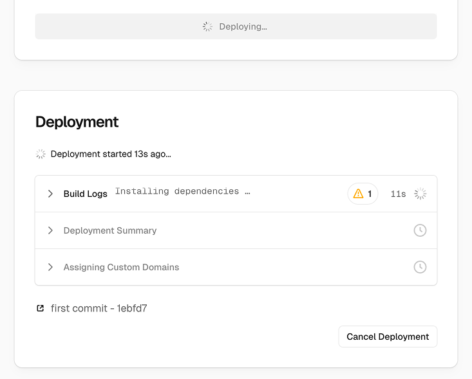Click the Deployment section heading
The height and width of the screenshot is (379, 472).
pos(77,122)
